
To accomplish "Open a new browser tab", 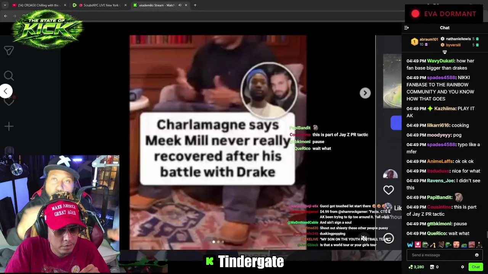I will coord(195,5).
